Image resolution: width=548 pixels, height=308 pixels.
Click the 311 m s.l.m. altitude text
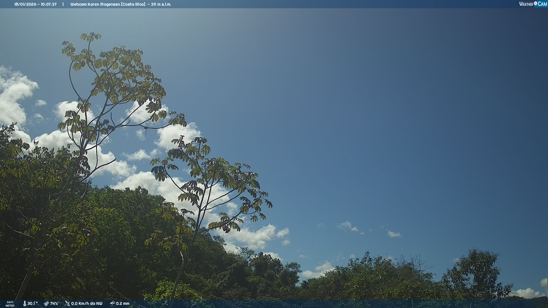coord(161,4)
